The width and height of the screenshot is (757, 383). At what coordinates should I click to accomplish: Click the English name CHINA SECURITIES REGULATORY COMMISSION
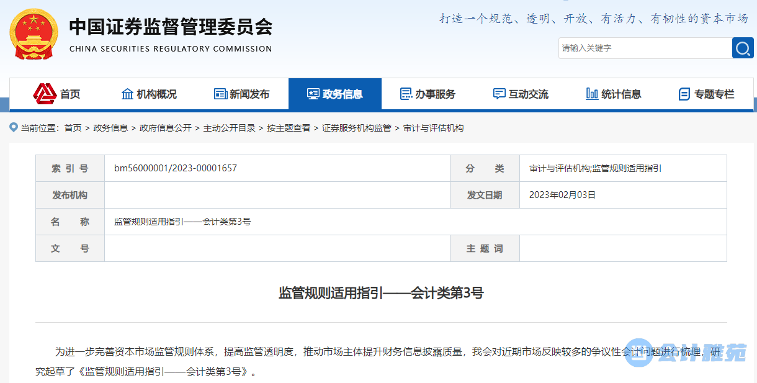click(171, 48)
